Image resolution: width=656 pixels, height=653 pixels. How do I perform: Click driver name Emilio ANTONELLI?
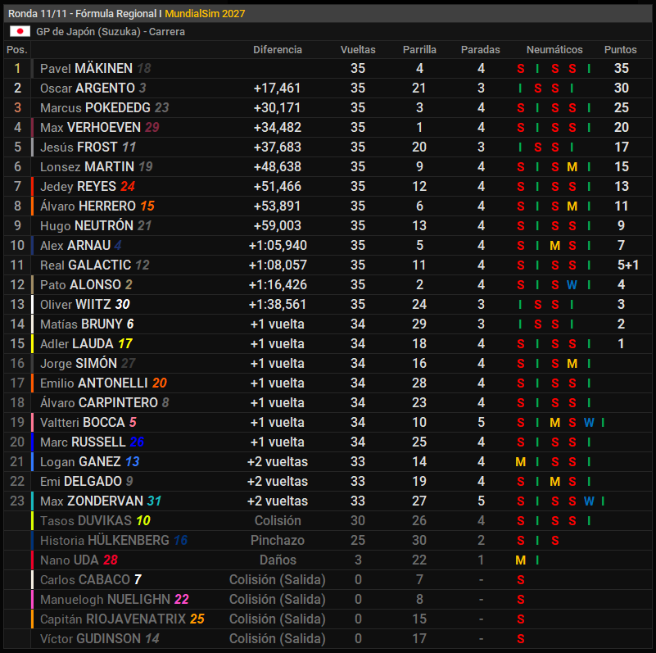[x=93, y=383]
